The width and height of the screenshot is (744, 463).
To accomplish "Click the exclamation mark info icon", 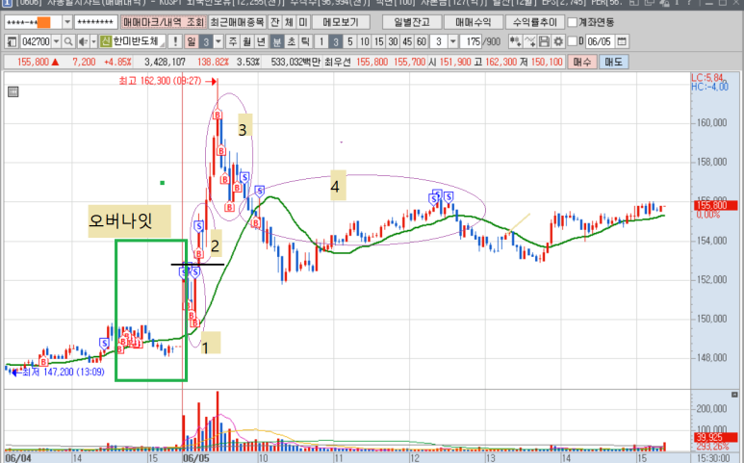I will 175,41.
